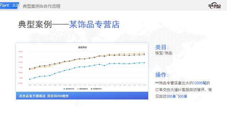Viewport: 227px width, 127px height.
Task: Click the 4.65分 y-axis label
Action: click(21, 52)
